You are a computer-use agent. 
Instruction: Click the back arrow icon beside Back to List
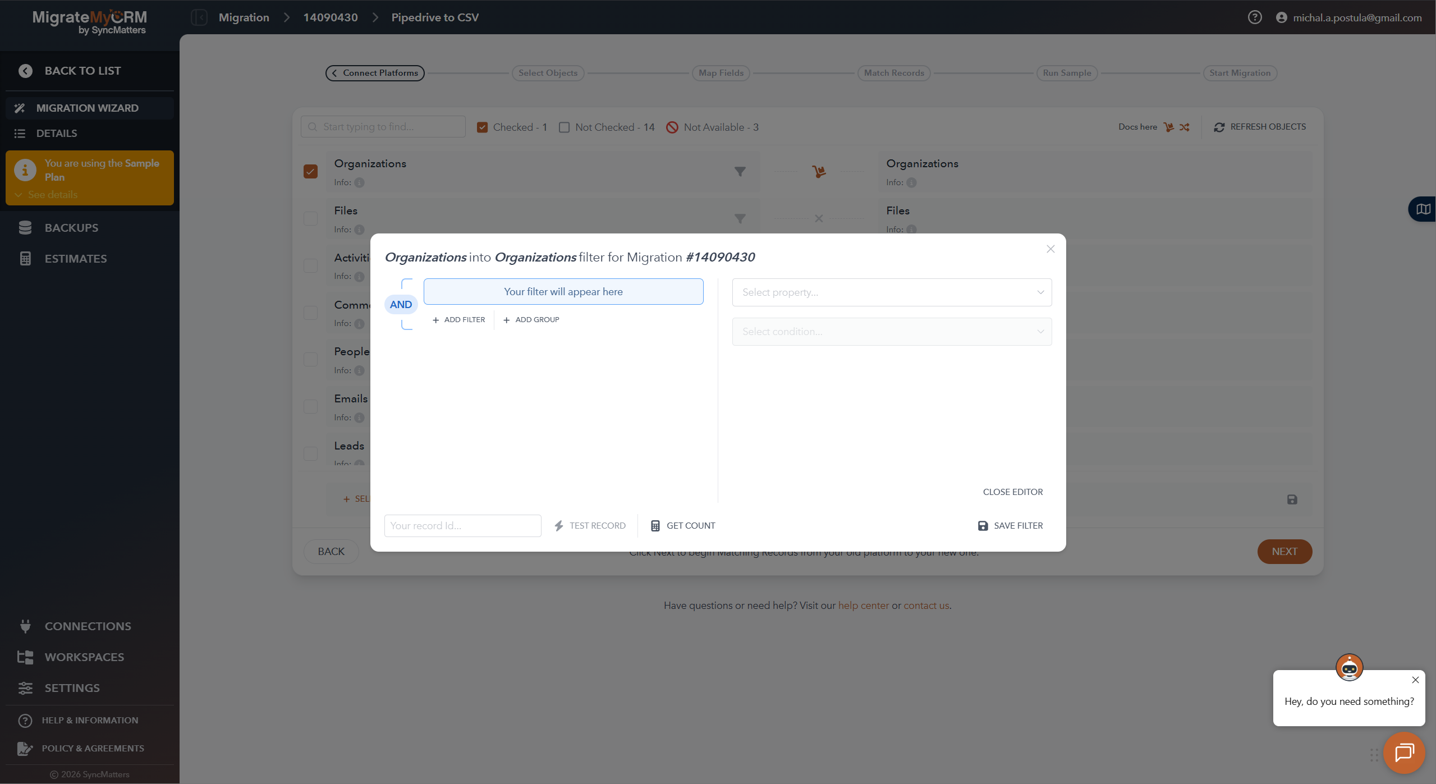tap(25, 71)
